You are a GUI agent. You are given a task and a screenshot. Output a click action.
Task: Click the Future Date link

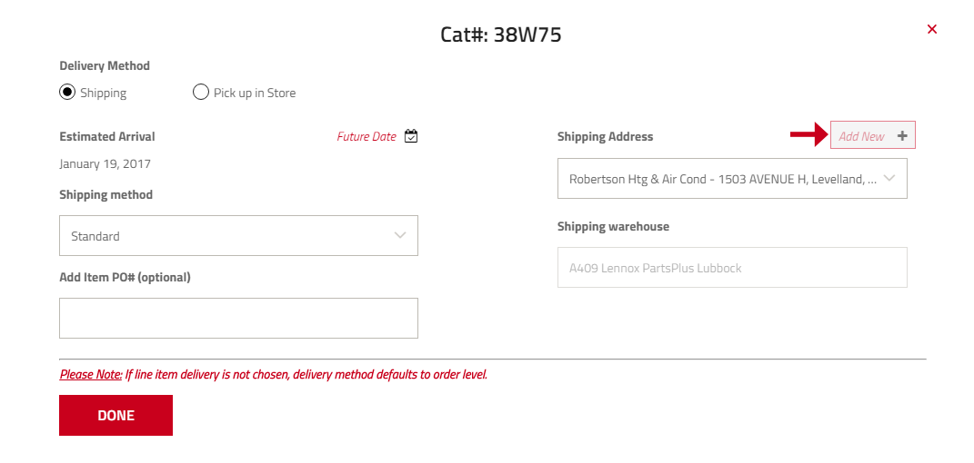(x=367, y=136)
